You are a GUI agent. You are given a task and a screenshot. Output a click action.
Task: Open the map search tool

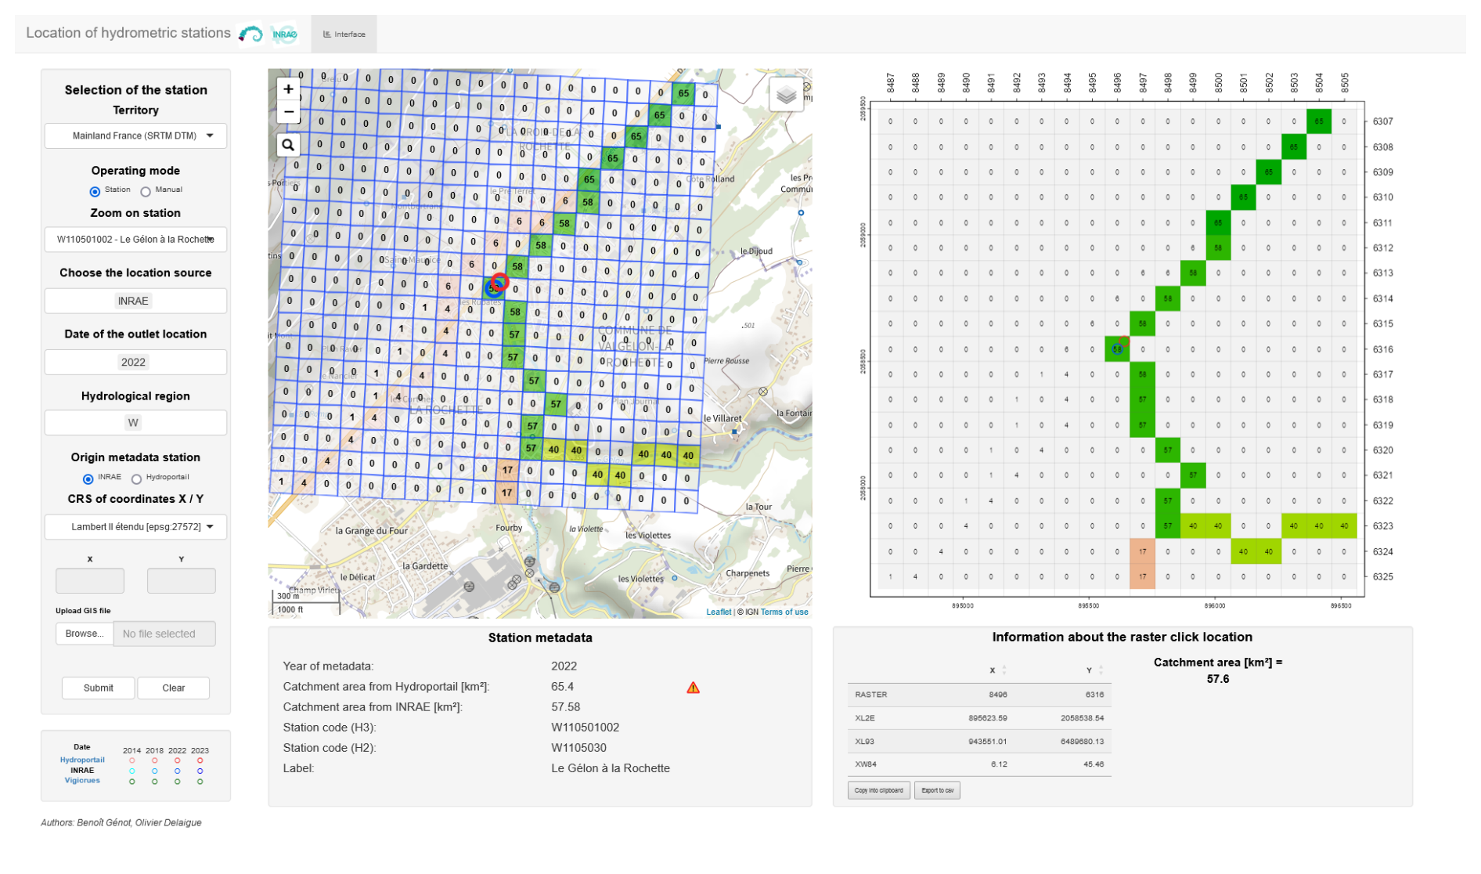[288, 145]
